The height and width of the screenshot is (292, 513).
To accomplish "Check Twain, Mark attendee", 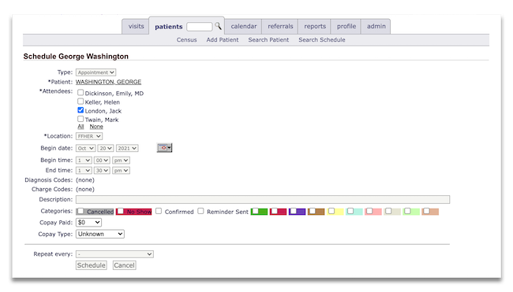I will (x=81, y=119).
